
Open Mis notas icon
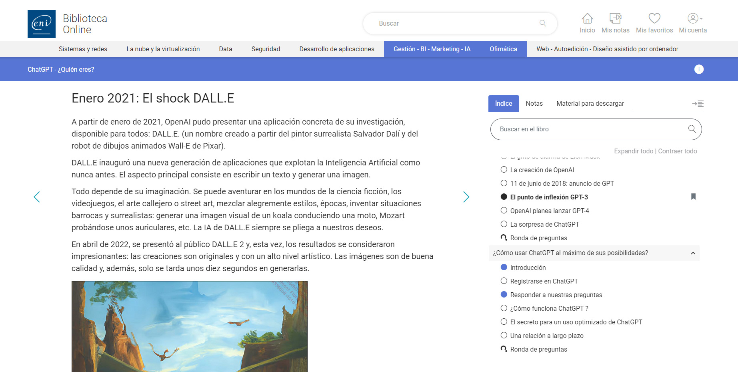[615, 18]
